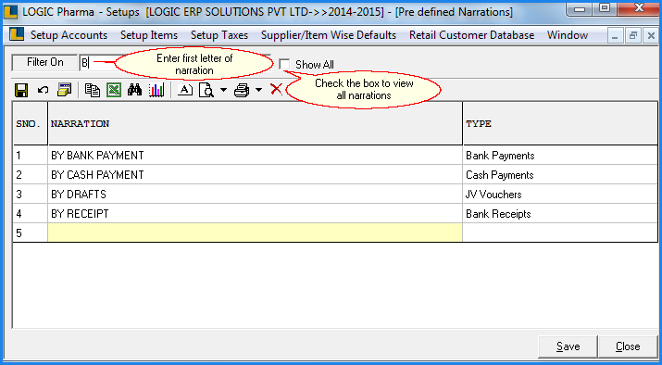662x365 pixels.
Task: Click the floppy disk save icon in toolbar
Action: [21, 90]
